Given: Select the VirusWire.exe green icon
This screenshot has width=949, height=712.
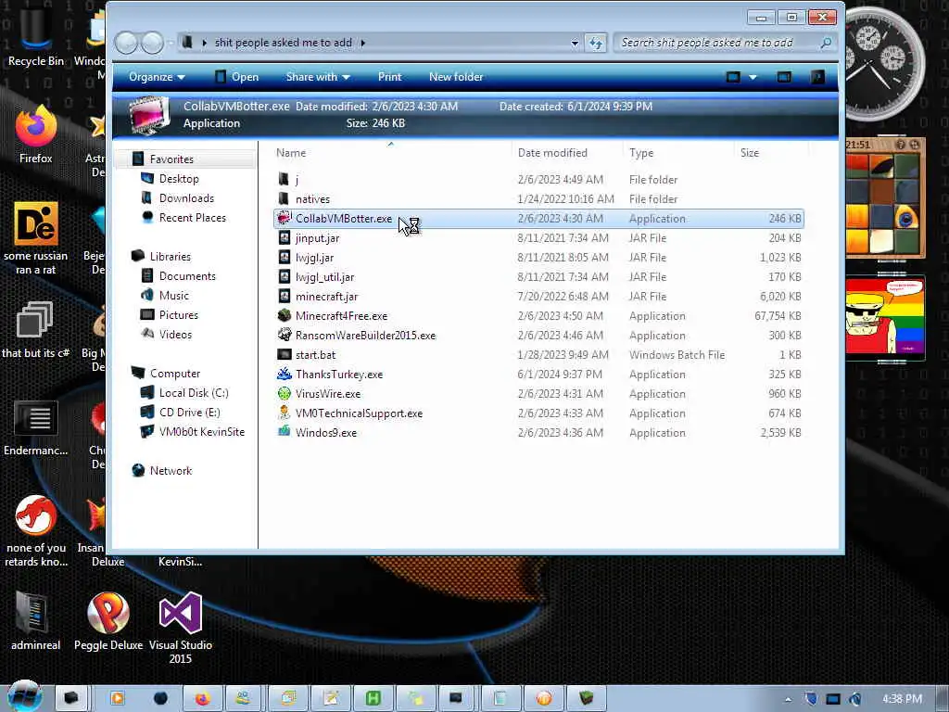Looking at the screenshot, I should pos(285,393).
